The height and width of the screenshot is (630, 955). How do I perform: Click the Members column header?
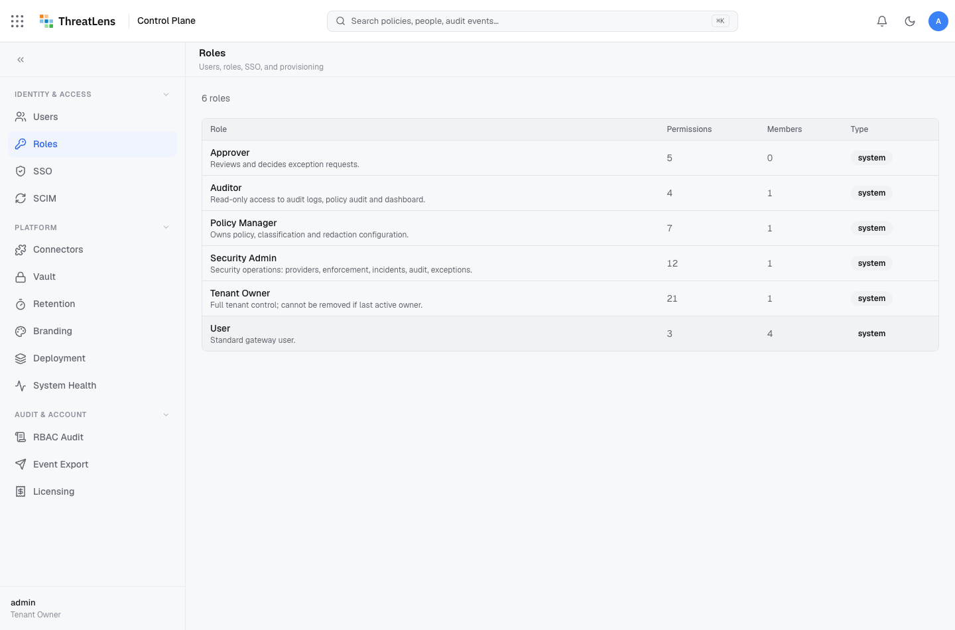click(785, 129)
